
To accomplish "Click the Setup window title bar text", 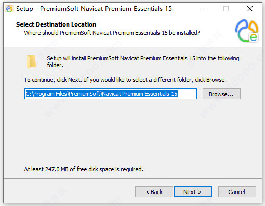I will (94, 9).
